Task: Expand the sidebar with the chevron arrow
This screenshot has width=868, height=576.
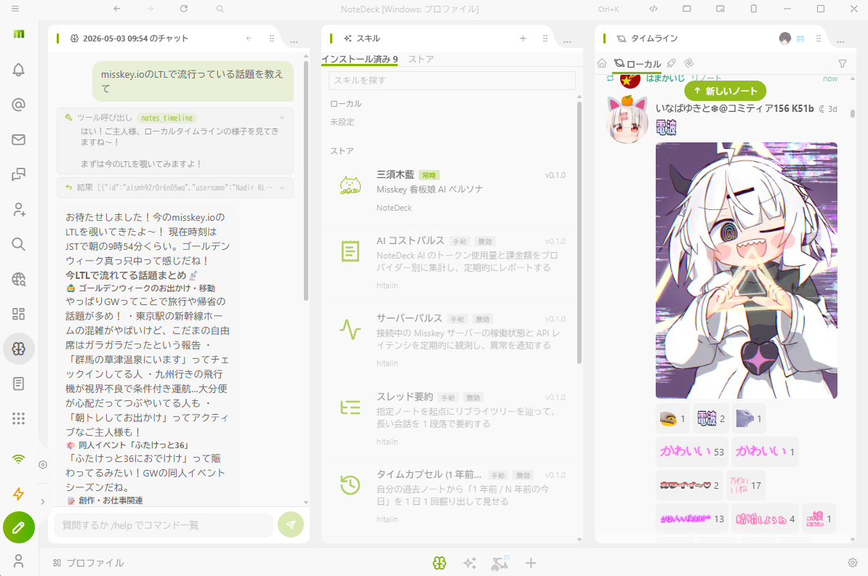Action: click(43, 501)
